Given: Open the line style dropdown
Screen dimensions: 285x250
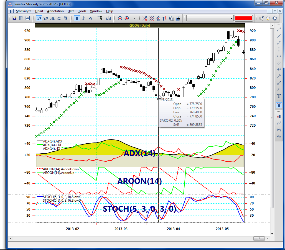Looking at the screenshot, I should pyautogui.click(x=210, y=18).
